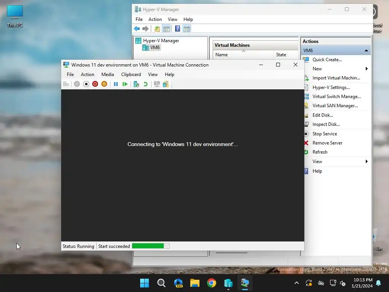Reset the VM with the green play icon
Image resolution: width=389 pixels, height=292 pixels.
pyautogui.click(x=125, y=84)
